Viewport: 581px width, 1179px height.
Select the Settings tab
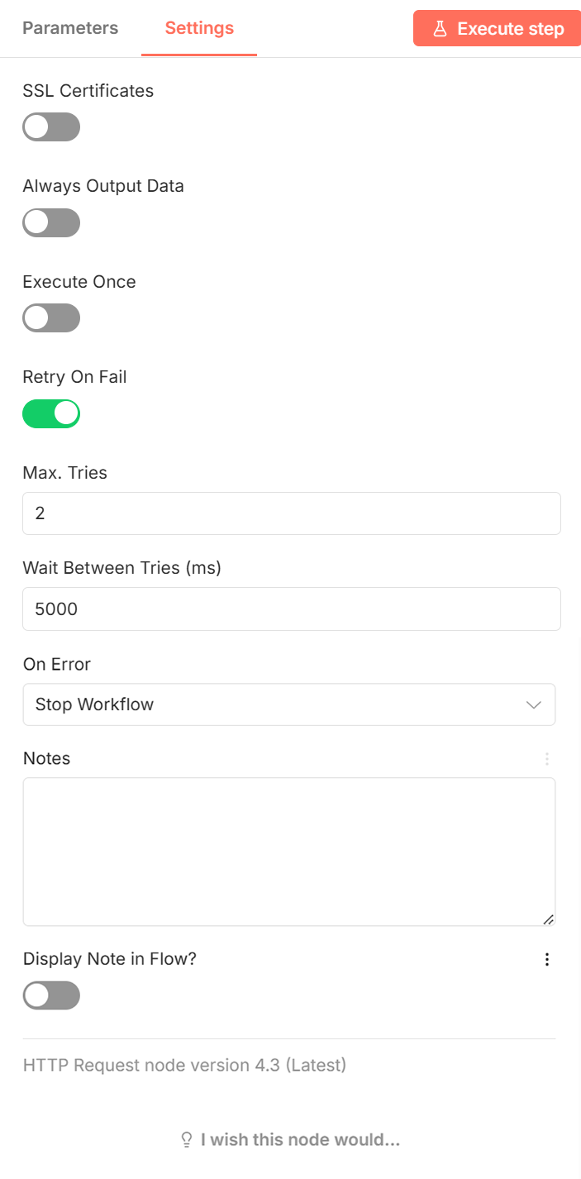[x=198, y=27]
